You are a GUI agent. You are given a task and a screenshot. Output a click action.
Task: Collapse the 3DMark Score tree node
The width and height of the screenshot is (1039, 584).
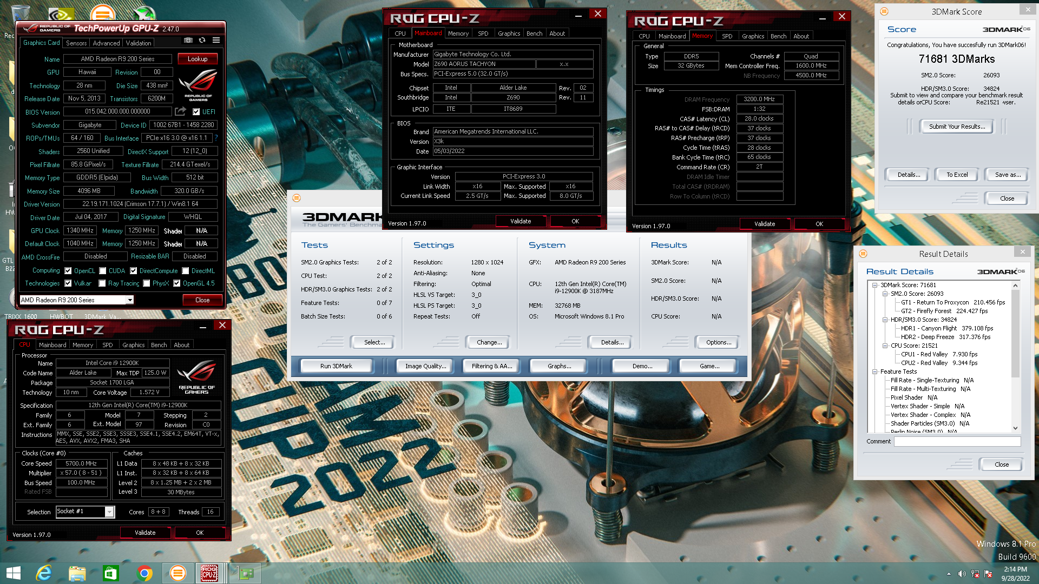874,285
